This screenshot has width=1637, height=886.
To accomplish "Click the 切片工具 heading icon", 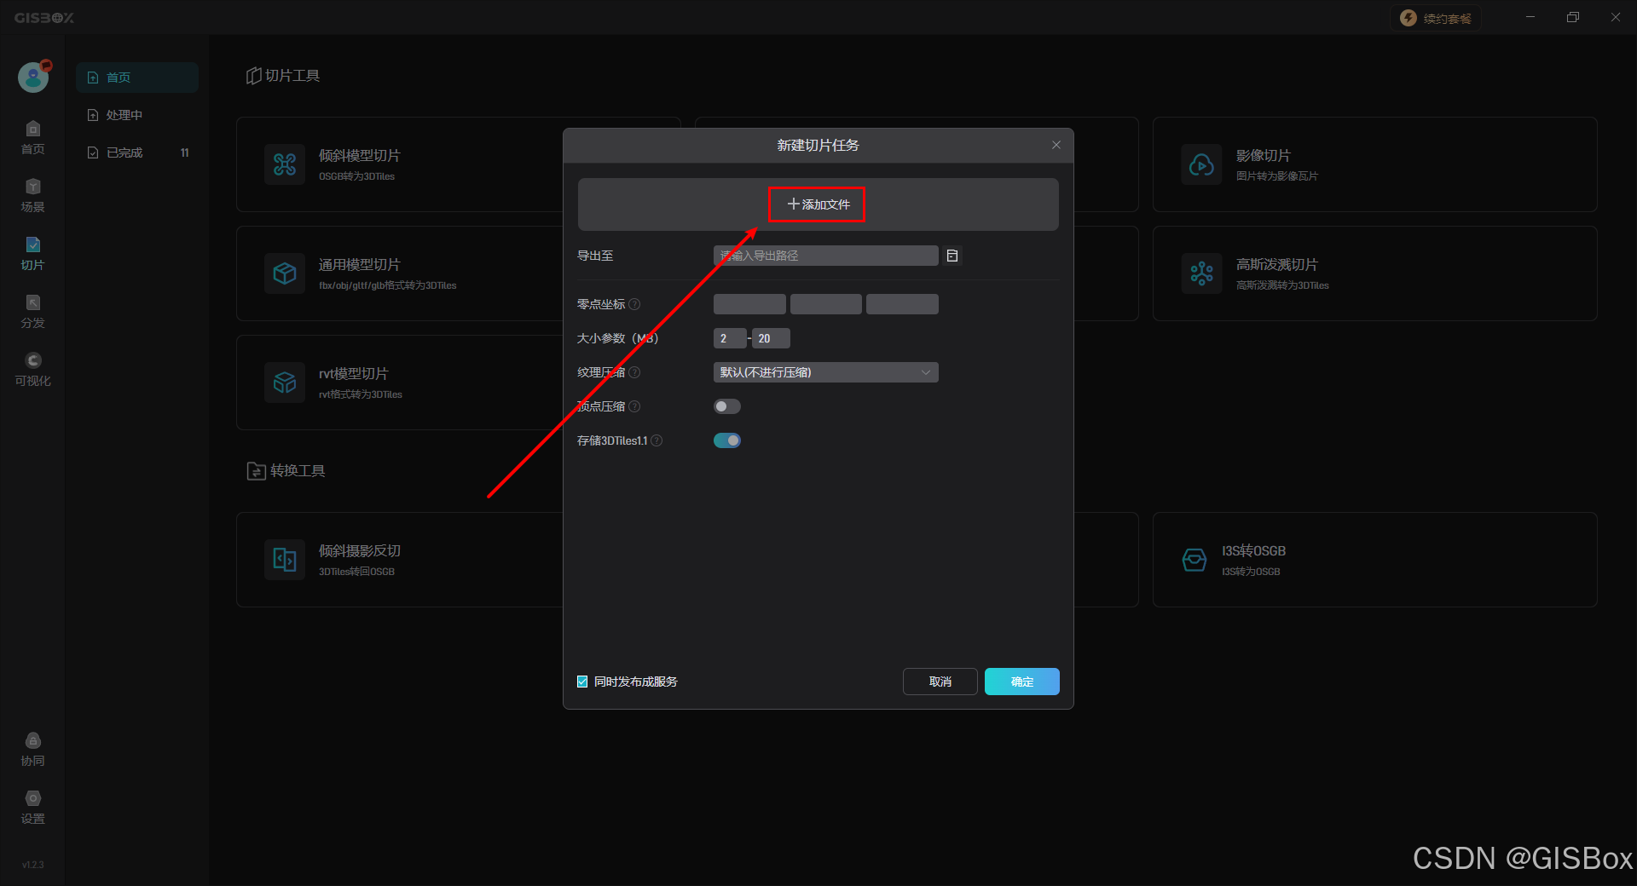I will pyautogui.click(x=253, y=76).
